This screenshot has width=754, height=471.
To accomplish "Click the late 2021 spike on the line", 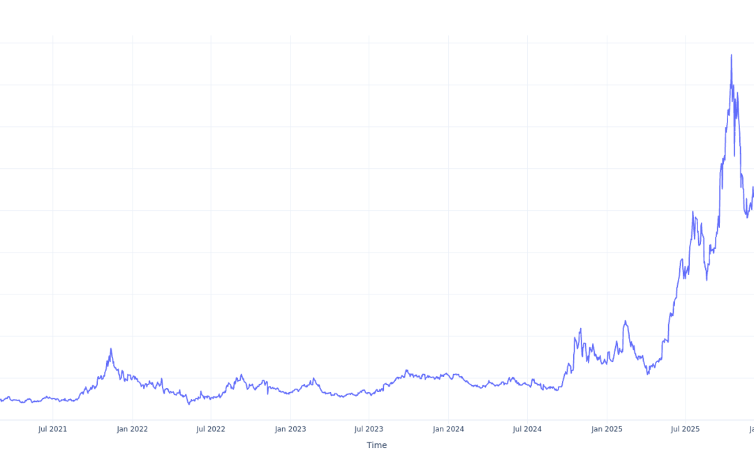I will 110,349.
